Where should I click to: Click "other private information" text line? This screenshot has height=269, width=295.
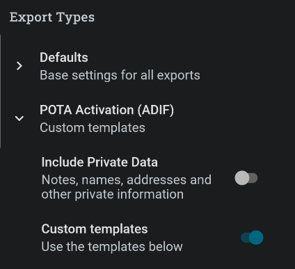[113, 194]
